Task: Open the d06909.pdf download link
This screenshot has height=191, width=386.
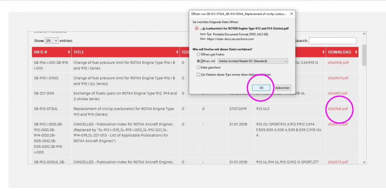Action: [x=338, y=78]
